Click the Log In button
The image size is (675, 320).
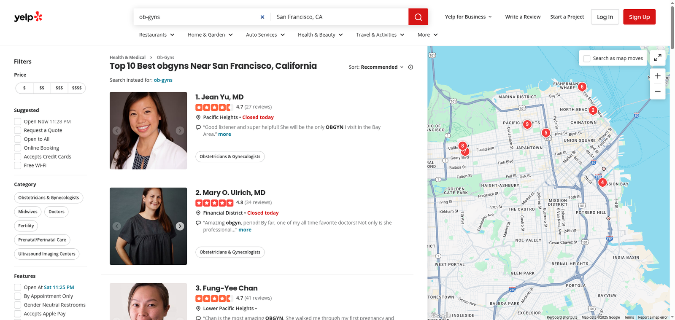605,17
